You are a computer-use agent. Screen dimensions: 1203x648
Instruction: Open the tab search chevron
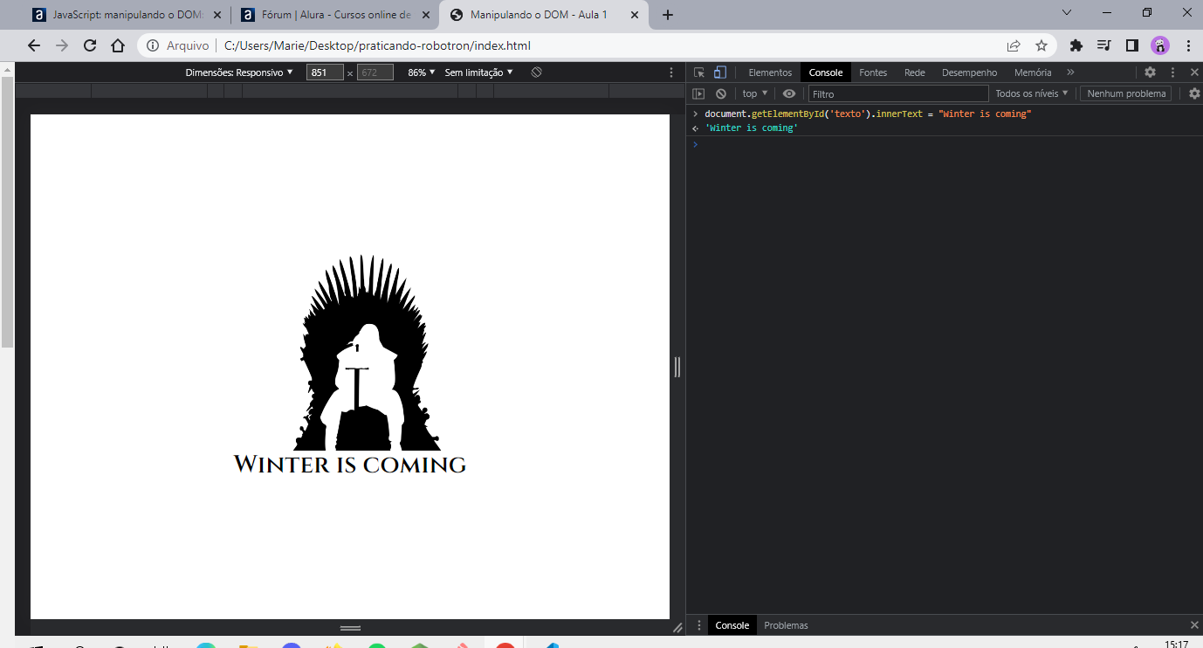1067,12
